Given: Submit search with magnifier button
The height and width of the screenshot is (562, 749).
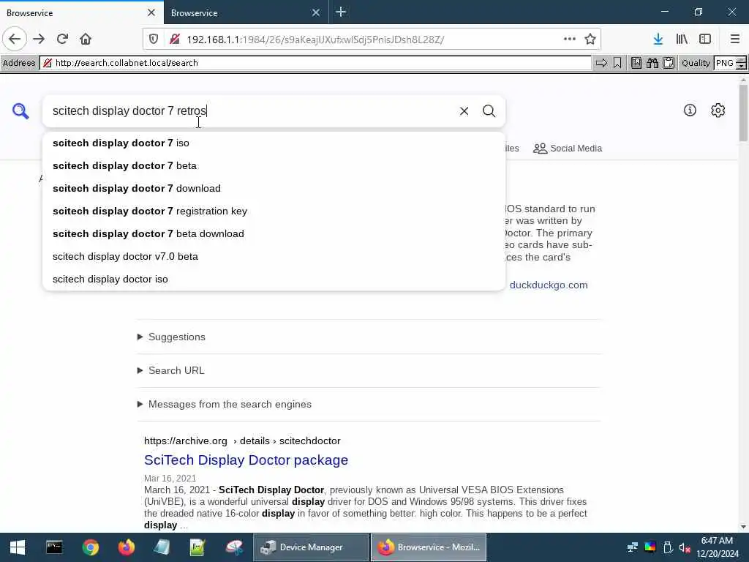Looking at the screenshot, I should tap(489, 111).
